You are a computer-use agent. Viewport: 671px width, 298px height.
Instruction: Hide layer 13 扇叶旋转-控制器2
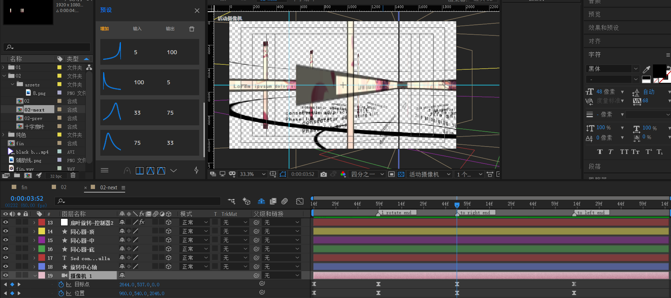[x=5, y=222]
